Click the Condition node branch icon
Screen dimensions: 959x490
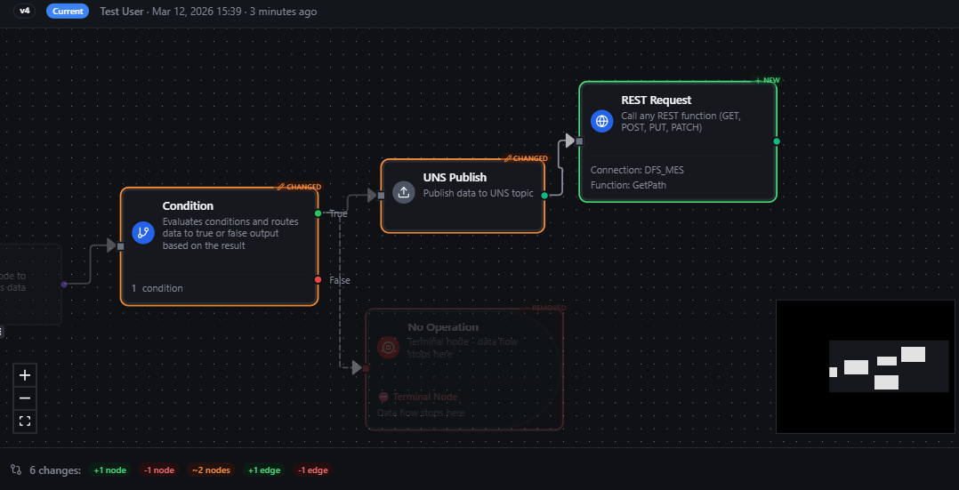142,233
